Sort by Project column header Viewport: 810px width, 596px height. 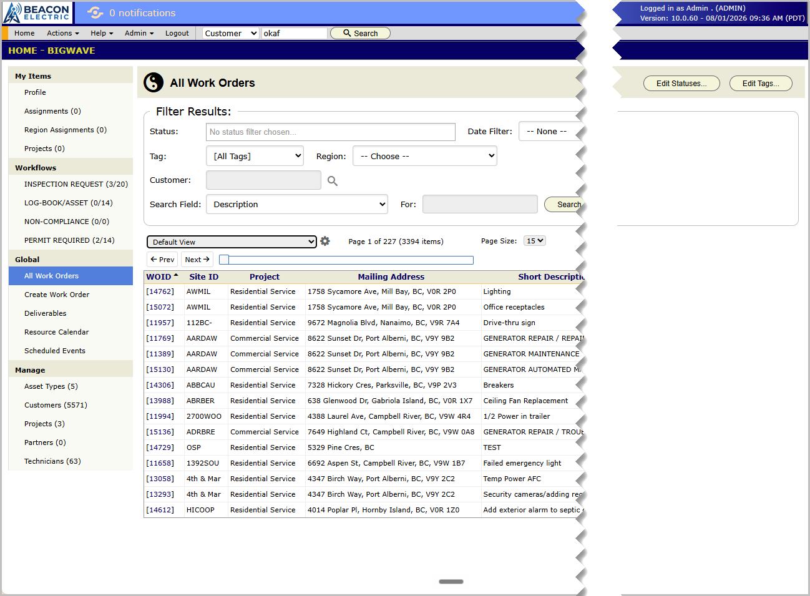265,277
